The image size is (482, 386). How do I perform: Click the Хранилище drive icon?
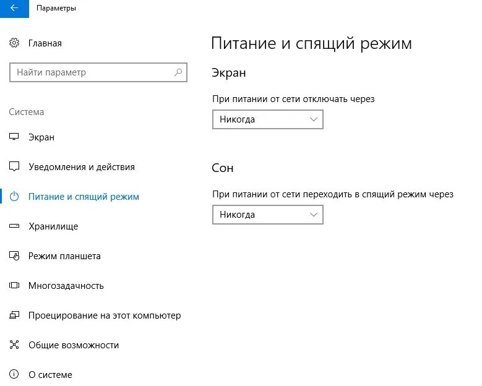pos(14,226)
